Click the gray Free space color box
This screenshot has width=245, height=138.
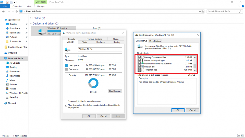(x=66, y=69)
